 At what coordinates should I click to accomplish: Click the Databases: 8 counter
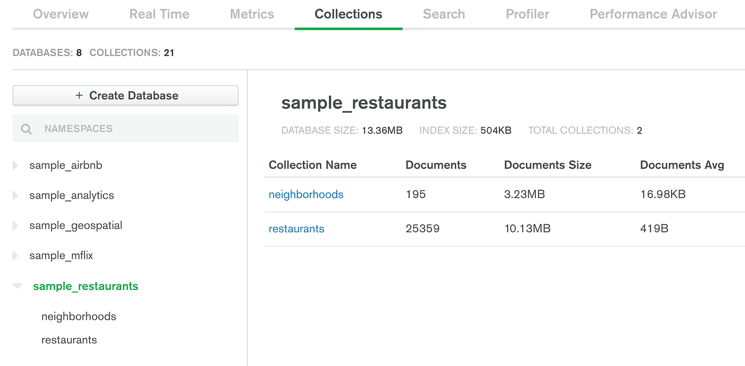[x=47, y=53]
